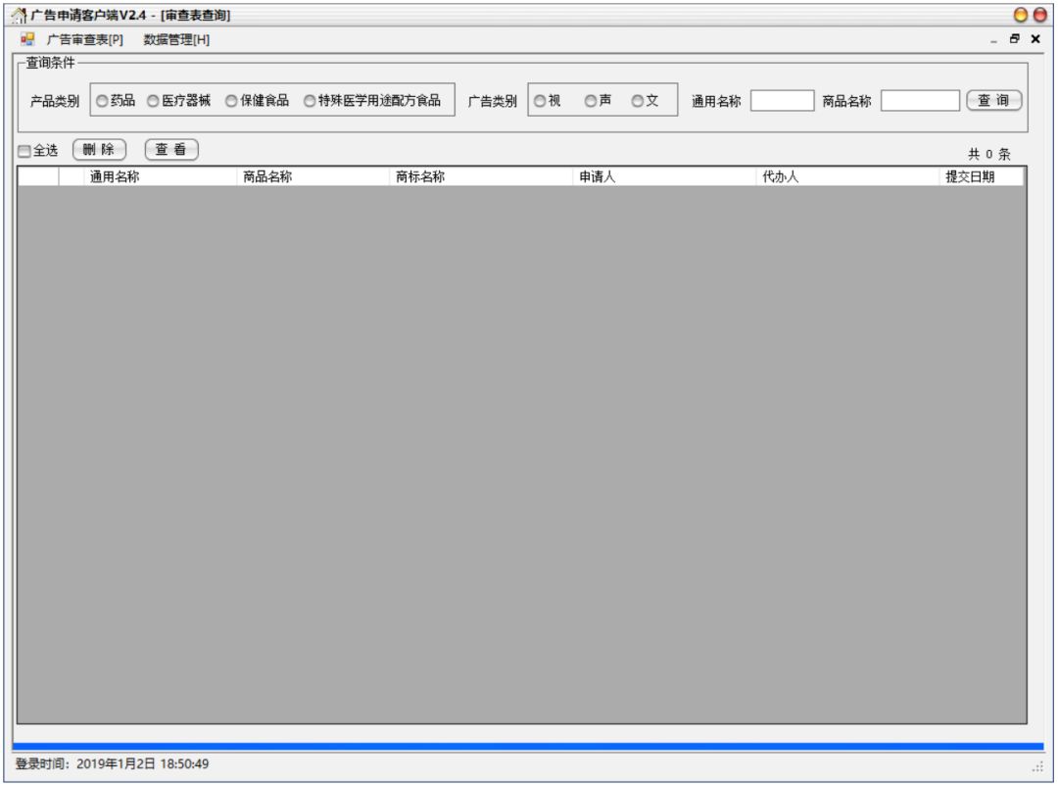Open the 数据管理[H] menu

(176, 40)
